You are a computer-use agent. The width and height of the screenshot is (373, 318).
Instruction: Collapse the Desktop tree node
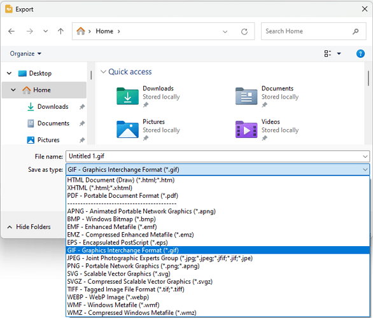[10, 73]
